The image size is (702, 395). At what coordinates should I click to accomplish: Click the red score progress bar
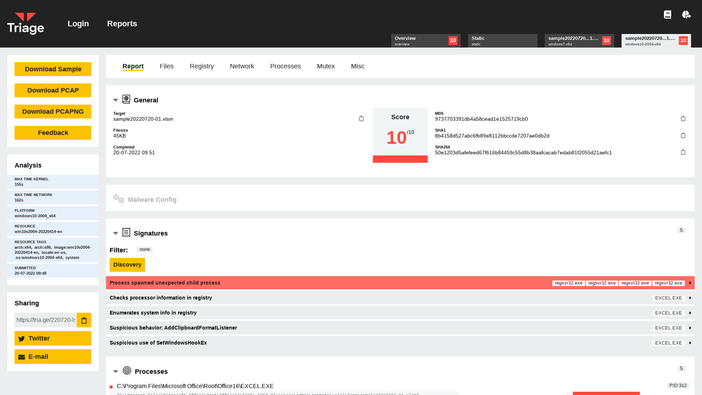click(x=400, y=159)
